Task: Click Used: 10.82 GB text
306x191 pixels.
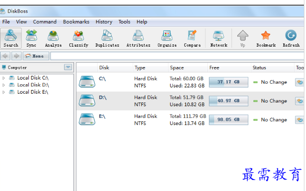Action: click(x=187, y=105)
